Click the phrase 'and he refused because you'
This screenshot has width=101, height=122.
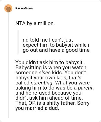point(48,93)
